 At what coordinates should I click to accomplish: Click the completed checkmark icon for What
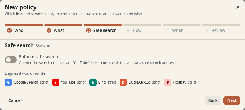pyautogui.click(x=49, y=30)
